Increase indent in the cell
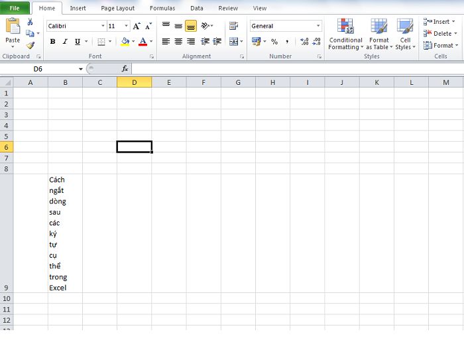Image resolution: width=464 pixels, height=354 pixels. click(x=217, y=42)
